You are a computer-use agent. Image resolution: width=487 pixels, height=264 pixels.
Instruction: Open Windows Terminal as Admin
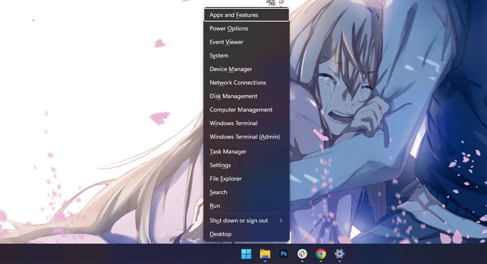point(244,137)
